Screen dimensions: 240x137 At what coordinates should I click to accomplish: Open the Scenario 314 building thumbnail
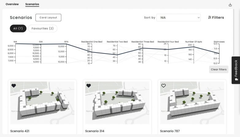(117, 103)
